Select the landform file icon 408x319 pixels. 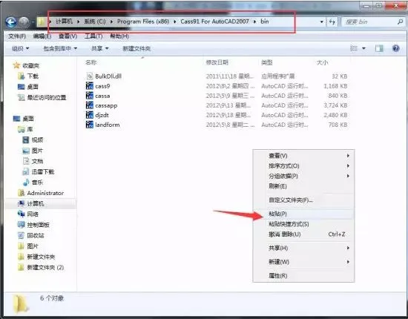point(90,125)
